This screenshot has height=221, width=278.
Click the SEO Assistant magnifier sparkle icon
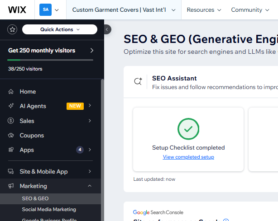pos(138,81)
